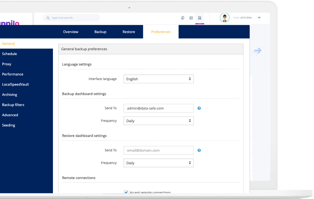
Task: Open the backup dashboard Frequency dropdown
Action: click(159, 121)
